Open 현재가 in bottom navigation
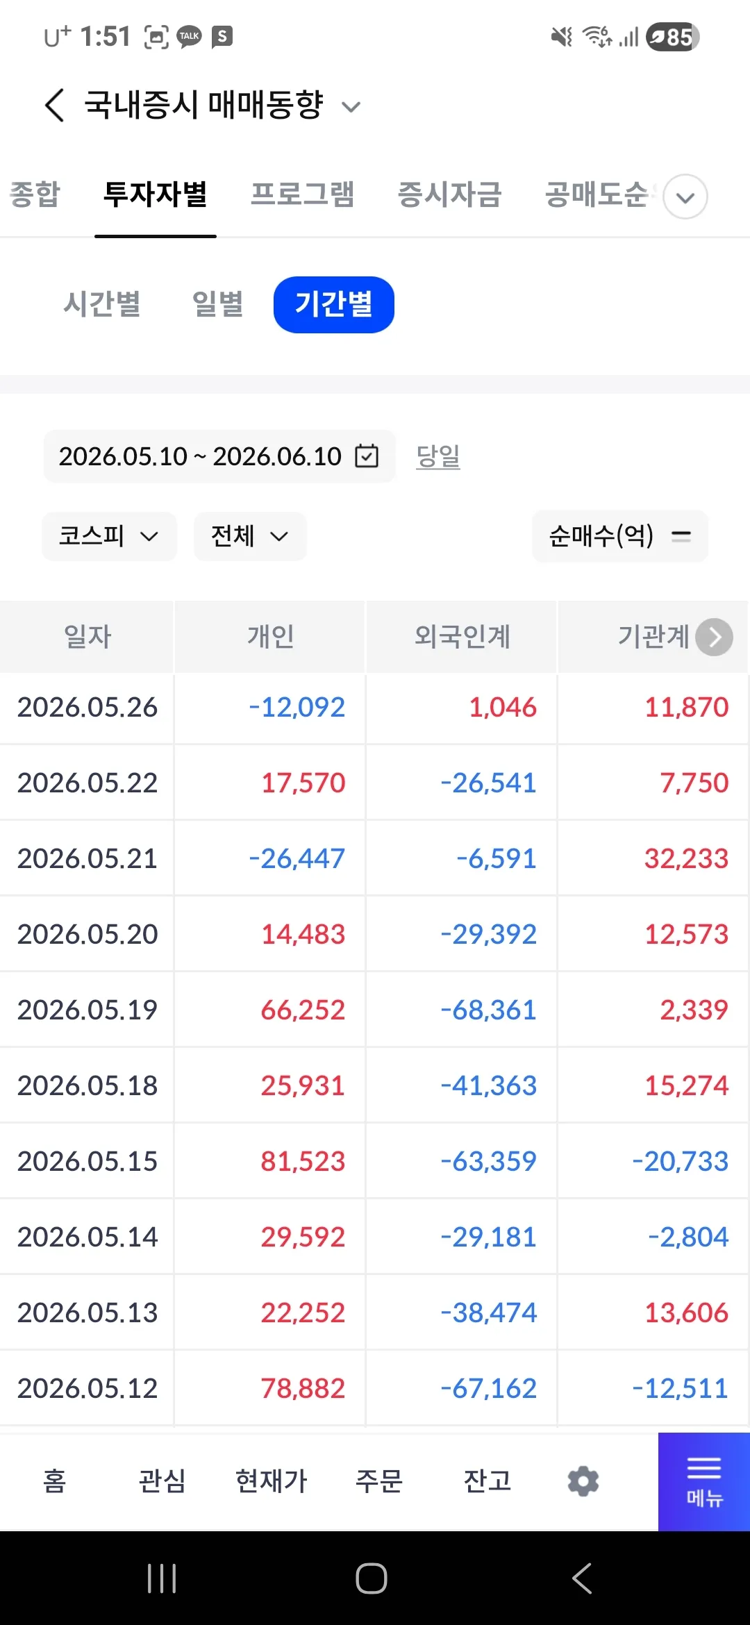Screen dimensions: 750x1625 [271, 1481]
